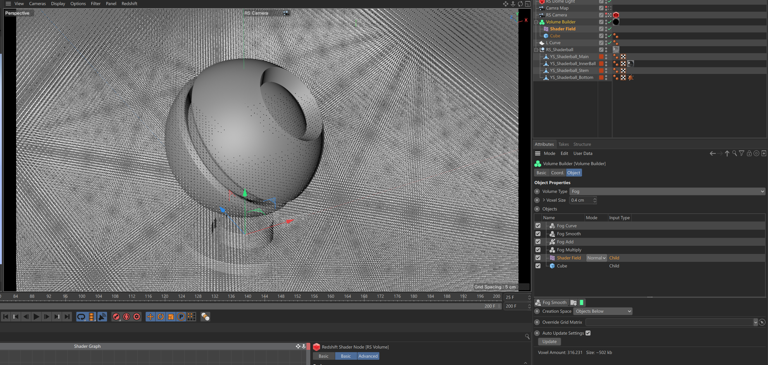This screenshot has height=365, width=768.
Task: Uncheck the Cube layer checkbox
Action: (x=538, y=266)
